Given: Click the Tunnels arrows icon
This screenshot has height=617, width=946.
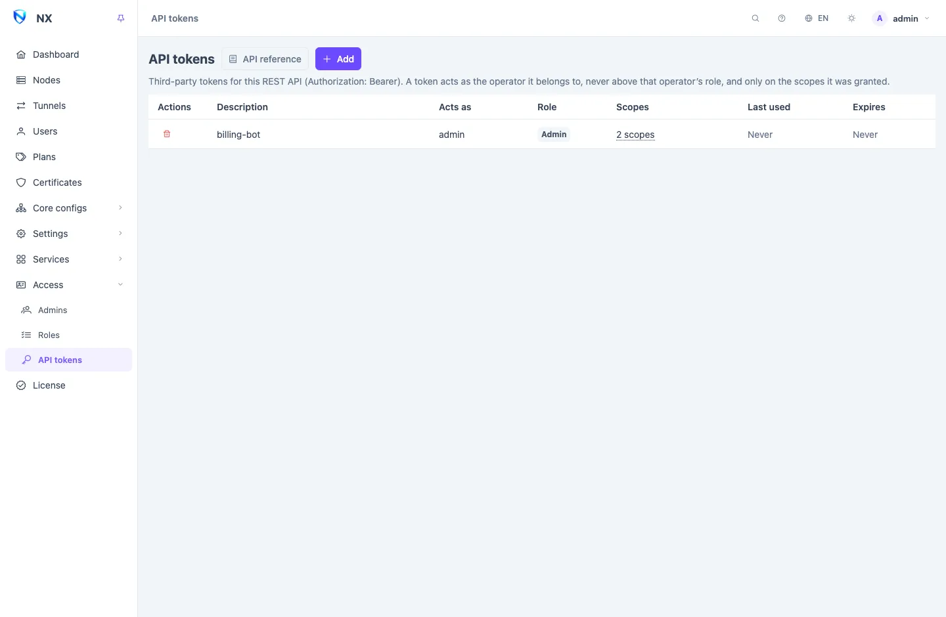Looking at the screenshot, I should [21, 106].
